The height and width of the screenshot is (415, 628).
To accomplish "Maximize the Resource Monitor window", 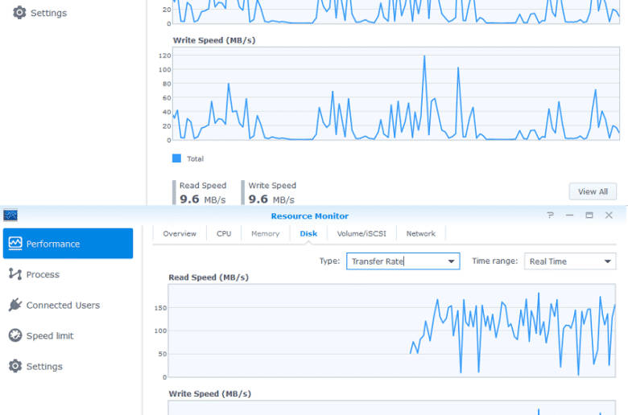I will coord(589,216).
